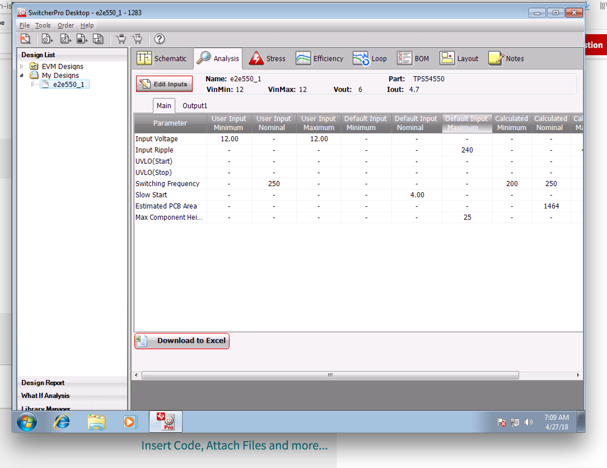
Task: Launch Windows Media Player from taskbar
Action: coord(130,422)
